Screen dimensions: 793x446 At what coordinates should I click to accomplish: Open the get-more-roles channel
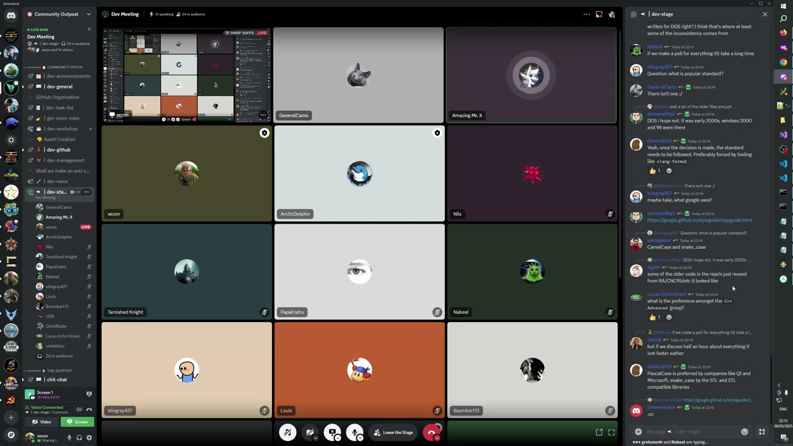(59, 118)
